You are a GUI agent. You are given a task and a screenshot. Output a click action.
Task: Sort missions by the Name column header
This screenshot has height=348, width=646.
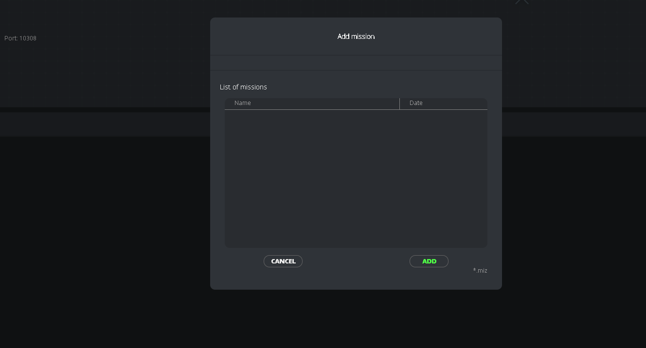312,103
